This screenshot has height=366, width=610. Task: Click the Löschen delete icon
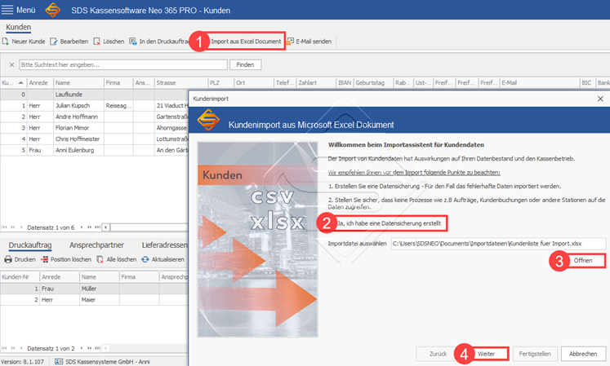tap(97, 42)
